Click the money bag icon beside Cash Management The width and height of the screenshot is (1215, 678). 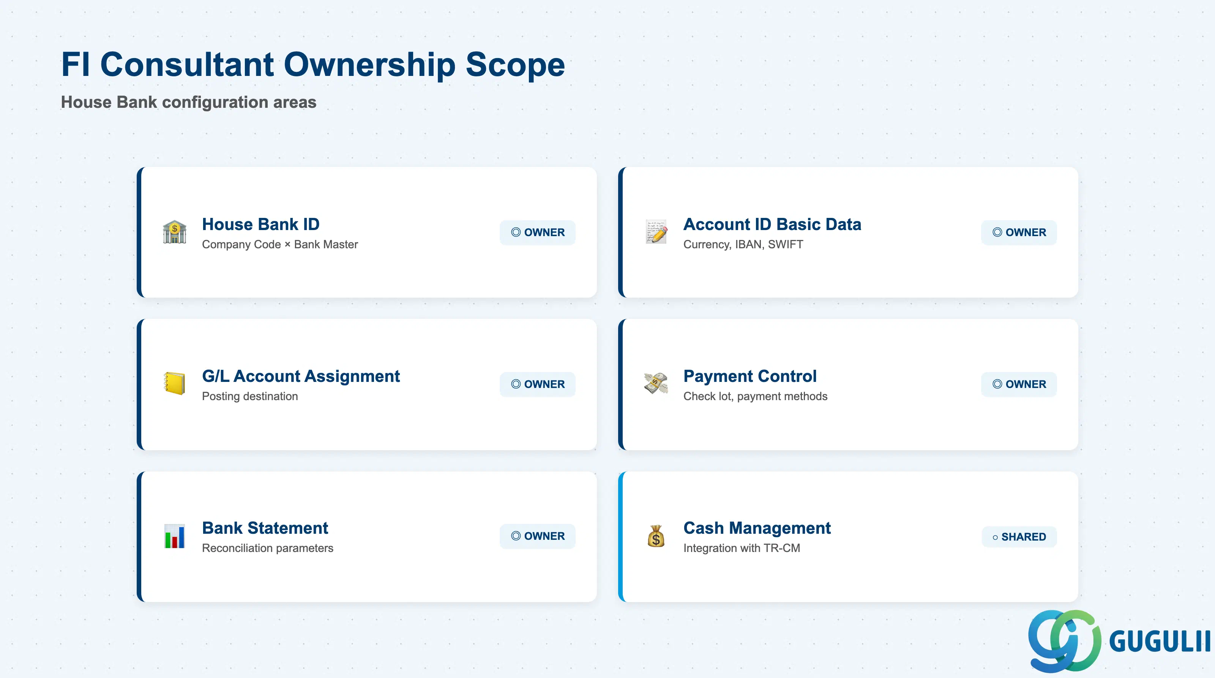point(656,536)
